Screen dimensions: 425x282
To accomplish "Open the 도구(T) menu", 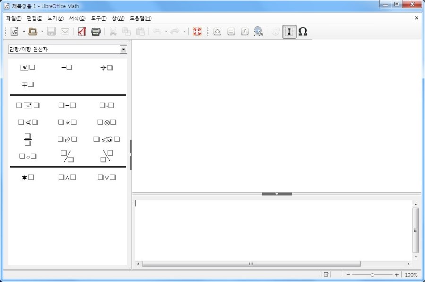I will 99,18.
